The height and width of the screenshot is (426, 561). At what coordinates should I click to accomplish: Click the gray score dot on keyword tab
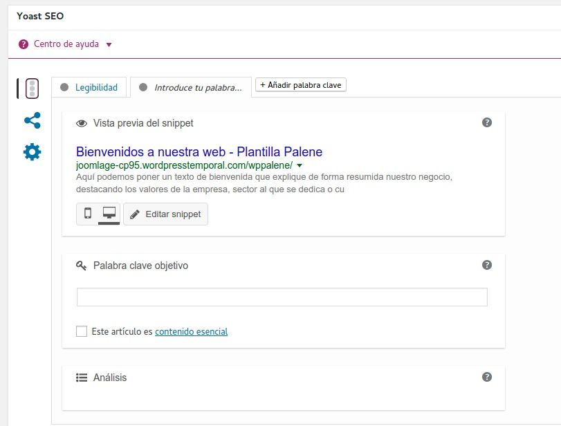(x=143, y=87)
